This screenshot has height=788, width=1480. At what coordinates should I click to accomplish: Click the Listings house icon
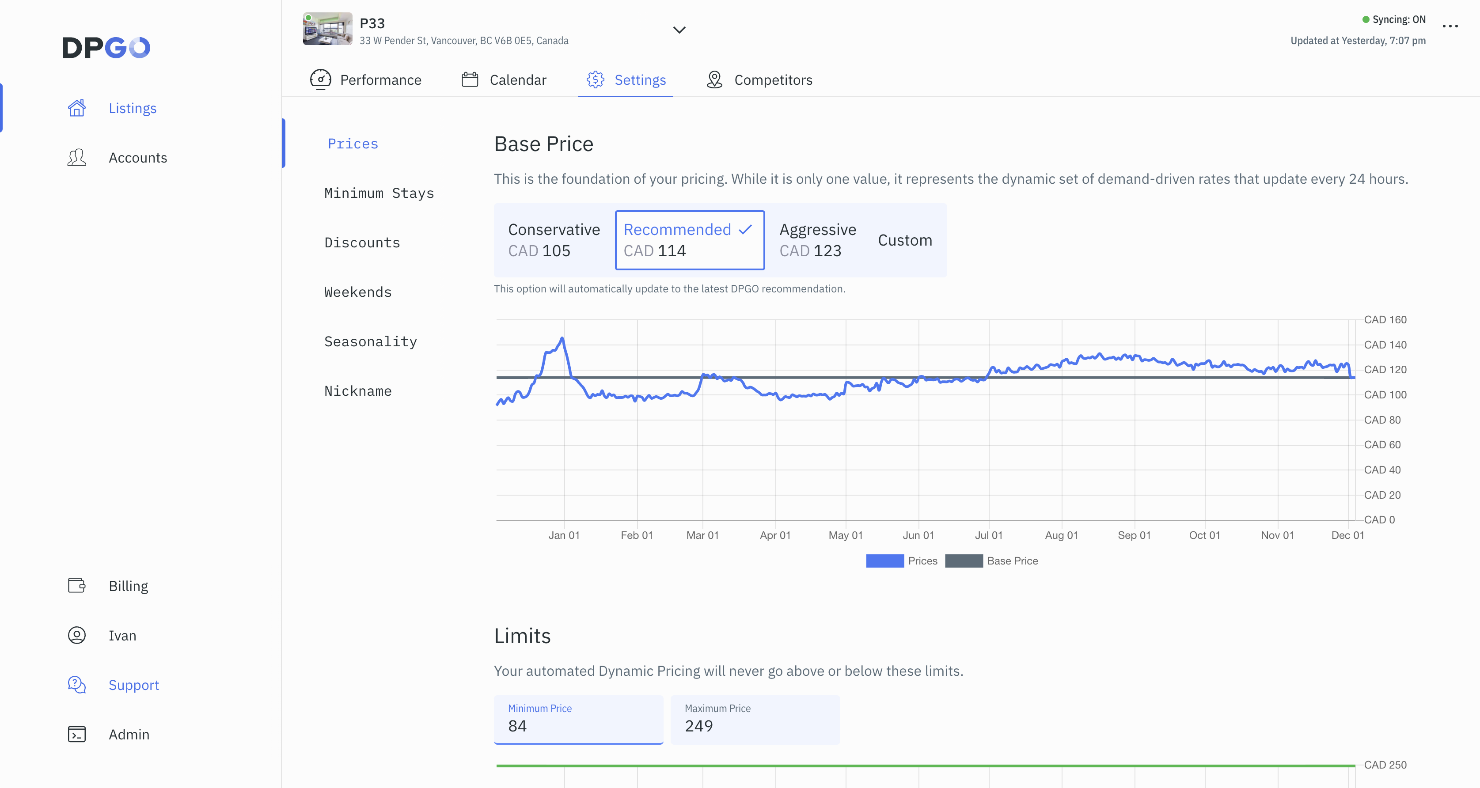[x=76, y=108]
